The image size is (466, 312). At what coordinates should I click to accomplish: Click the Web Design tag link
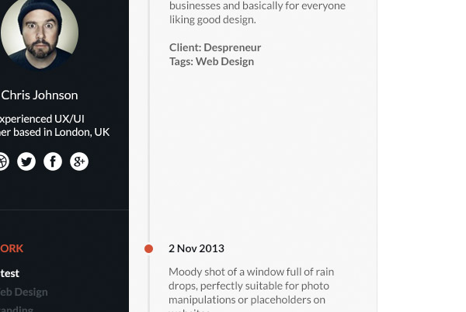[224, 61]
